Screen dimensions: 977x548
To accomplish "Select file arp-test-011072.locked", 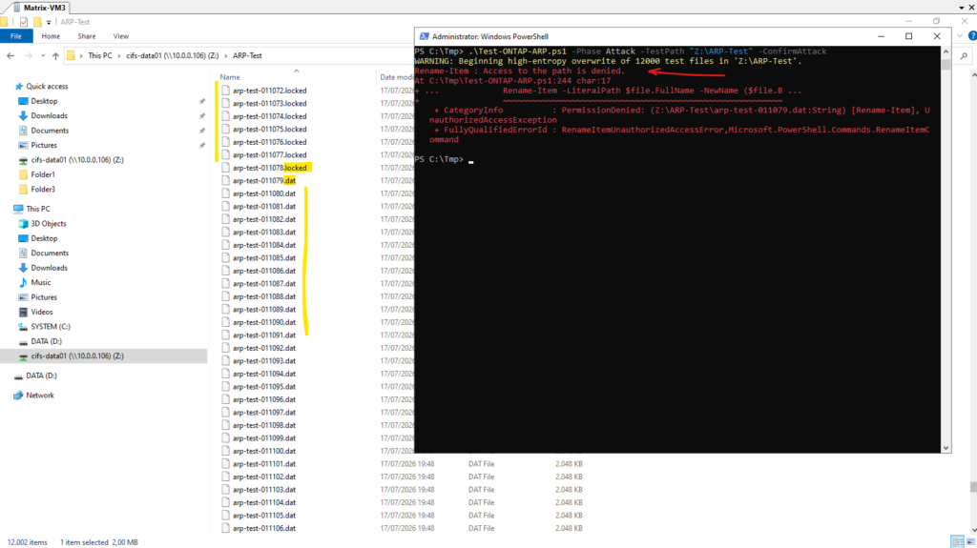I will coord(270,91).
